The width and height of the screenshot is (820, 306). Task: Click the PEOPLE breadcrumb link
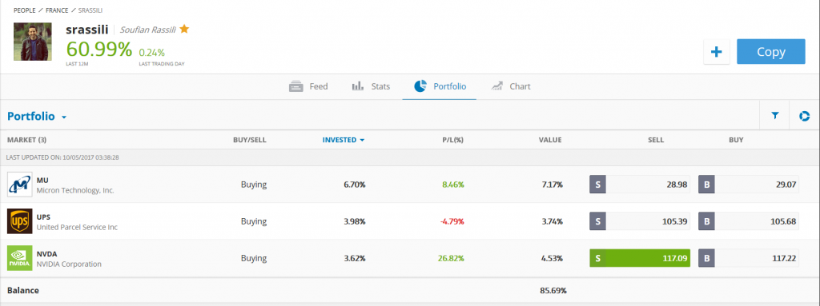(25, 10)
